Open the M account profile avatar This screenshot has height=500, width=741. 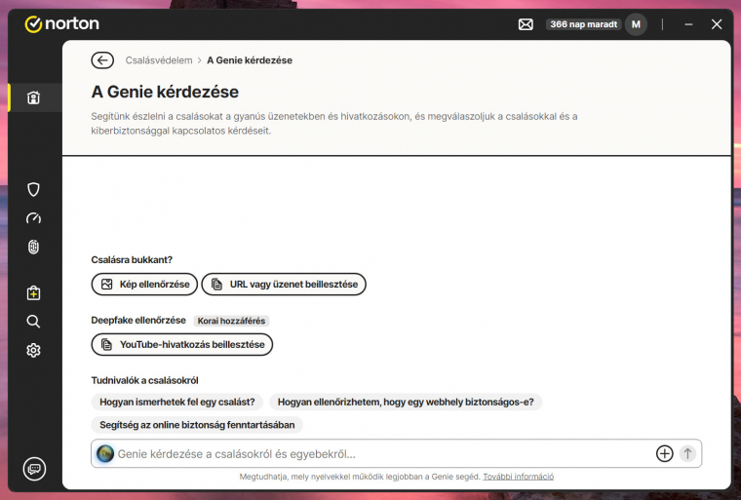pos(636,24)
